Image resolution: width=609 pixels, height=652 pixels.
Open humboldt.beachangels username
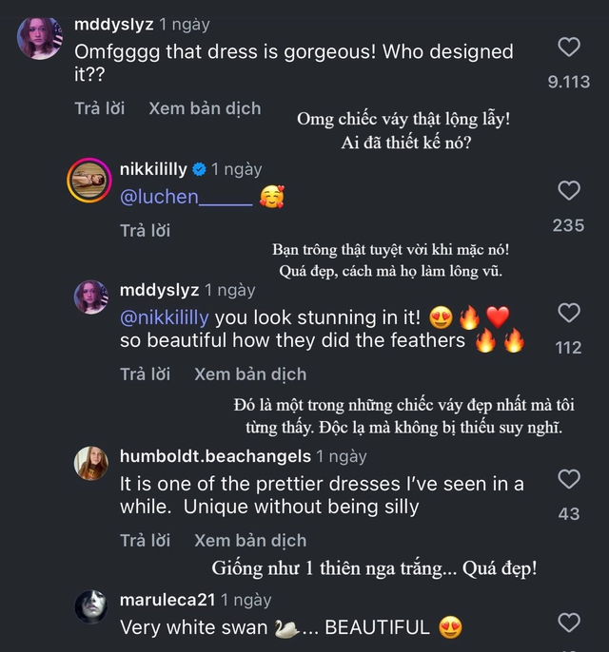pos(215,456)
